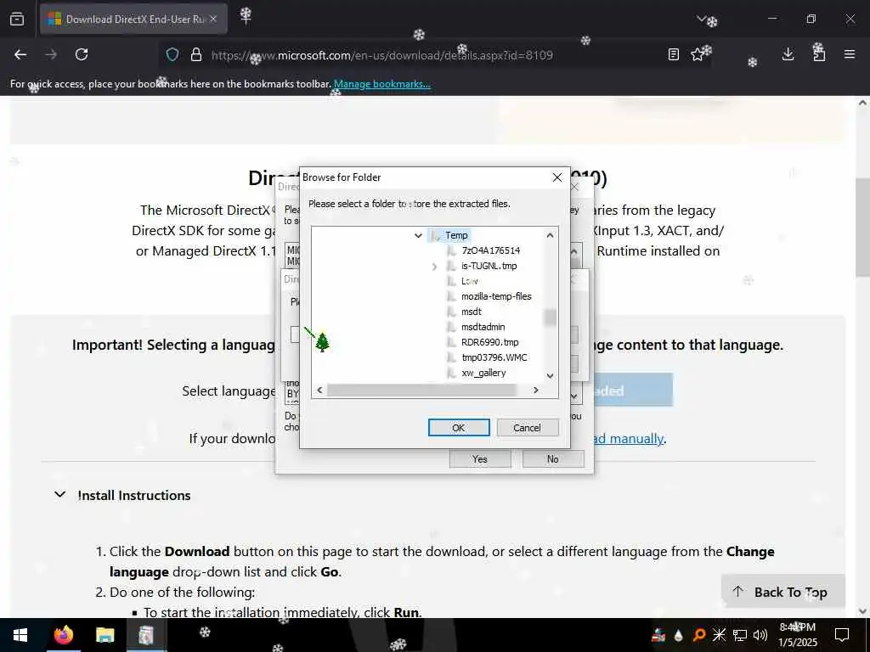This screenshot has width=870, height=652.
Task: Toggle reader view for this page
Action: pyautogui.click(x=674, y=54)
